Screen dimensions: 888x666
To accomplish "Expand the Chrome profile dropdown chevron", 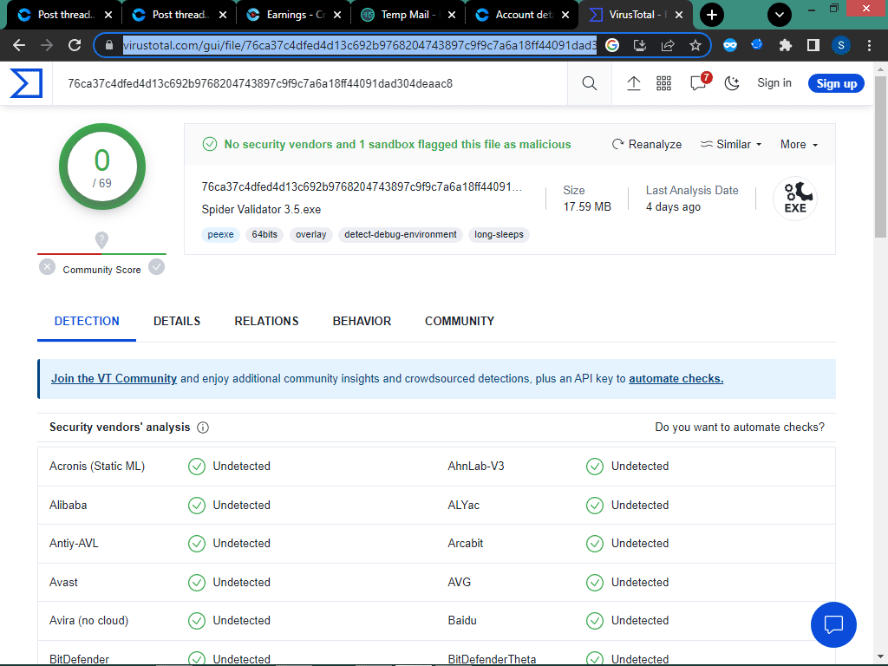I will pos(779,15).
